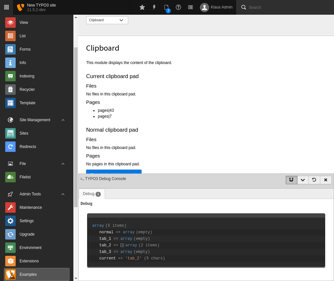
Task: Select the Debug tab in console
Action: 92,194
